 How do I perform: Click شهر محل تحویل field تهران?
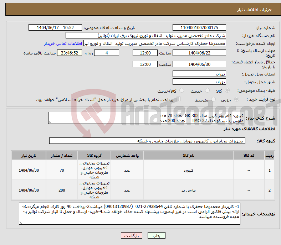tap(199, 82)
